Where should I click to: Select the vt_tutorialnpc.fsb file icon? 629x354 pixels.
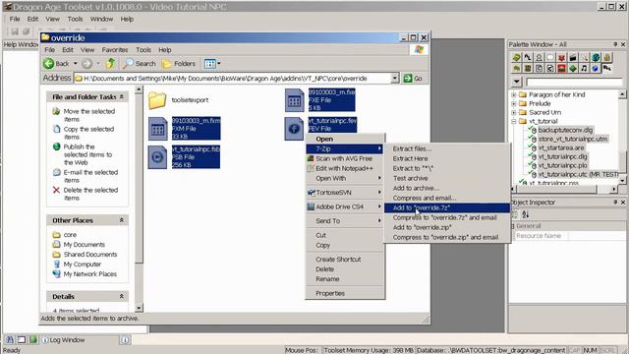pyautogui.click(x=157, y=157)
